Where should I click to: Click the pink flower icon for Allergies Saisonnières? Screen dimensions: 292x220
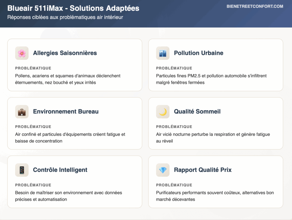(22, 53)
